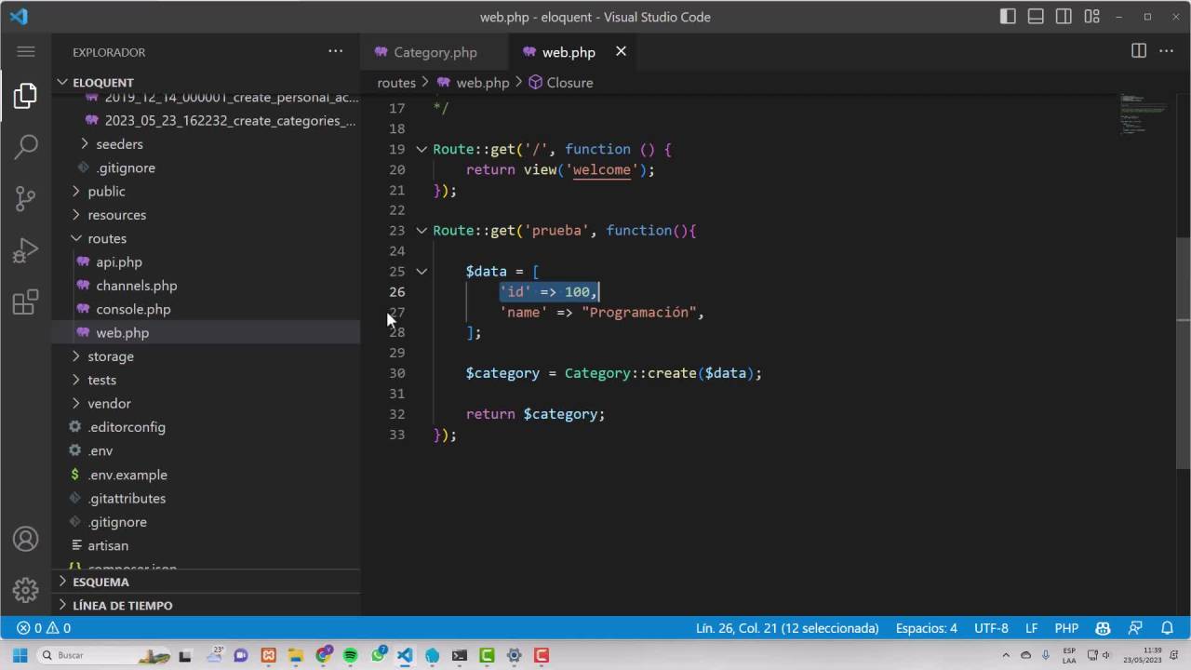Click the UTF-8 encoding selector

pos(991,628)
